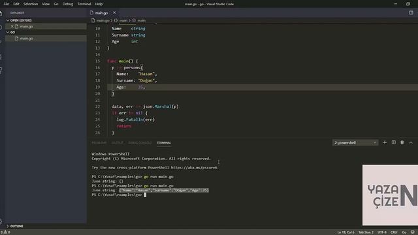Open the Edit menu
Viewport: 418px width, 235px height.
[16, 4]
